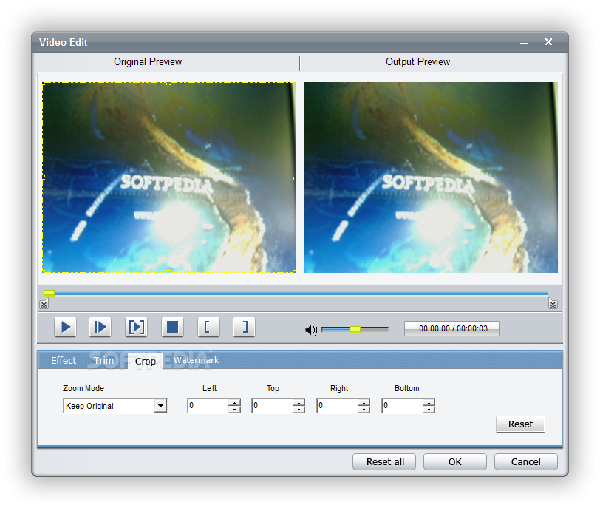The height and width of the screenshot is (508, 600).
Task: Confirm edits with OK button
Action: coord(455,461)
